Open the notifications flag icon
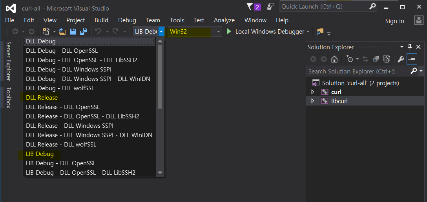 (x=250, y=6)
